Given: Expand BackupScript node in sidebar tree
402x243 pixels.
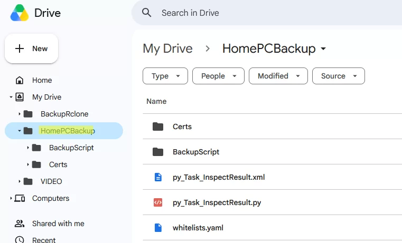Looking at the screenshot, I should tap(28, 148).
